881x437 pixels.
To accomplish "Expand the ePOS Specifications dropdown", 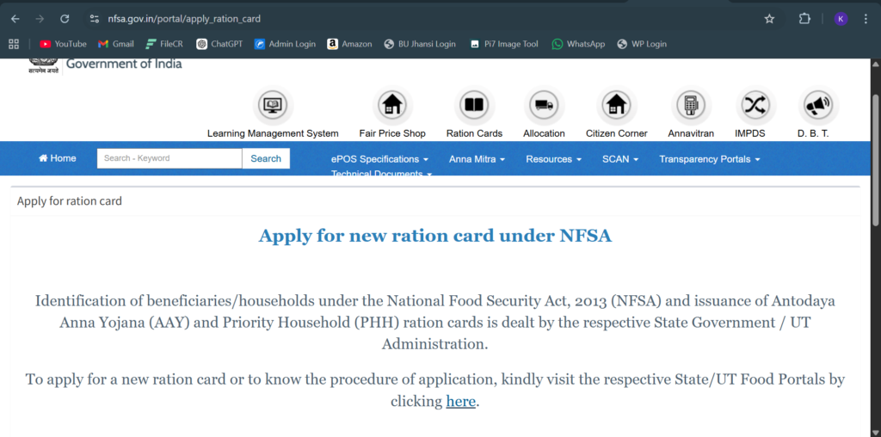I will click(379, 159).
